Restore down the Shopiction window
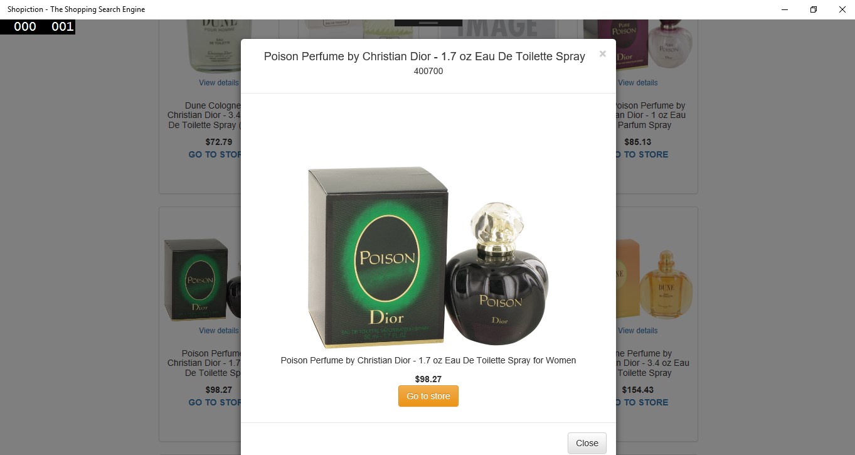 814,9
